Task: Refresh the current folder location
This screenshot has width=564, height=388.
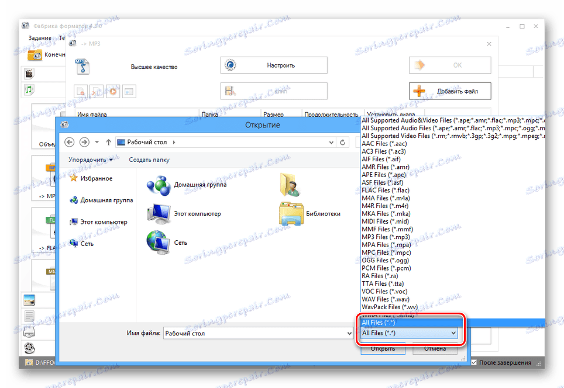Action: 342,142
